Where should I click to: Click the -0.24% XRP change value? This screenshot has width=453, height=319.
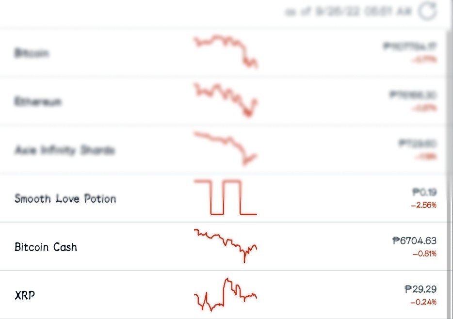(x=423, y=302)
